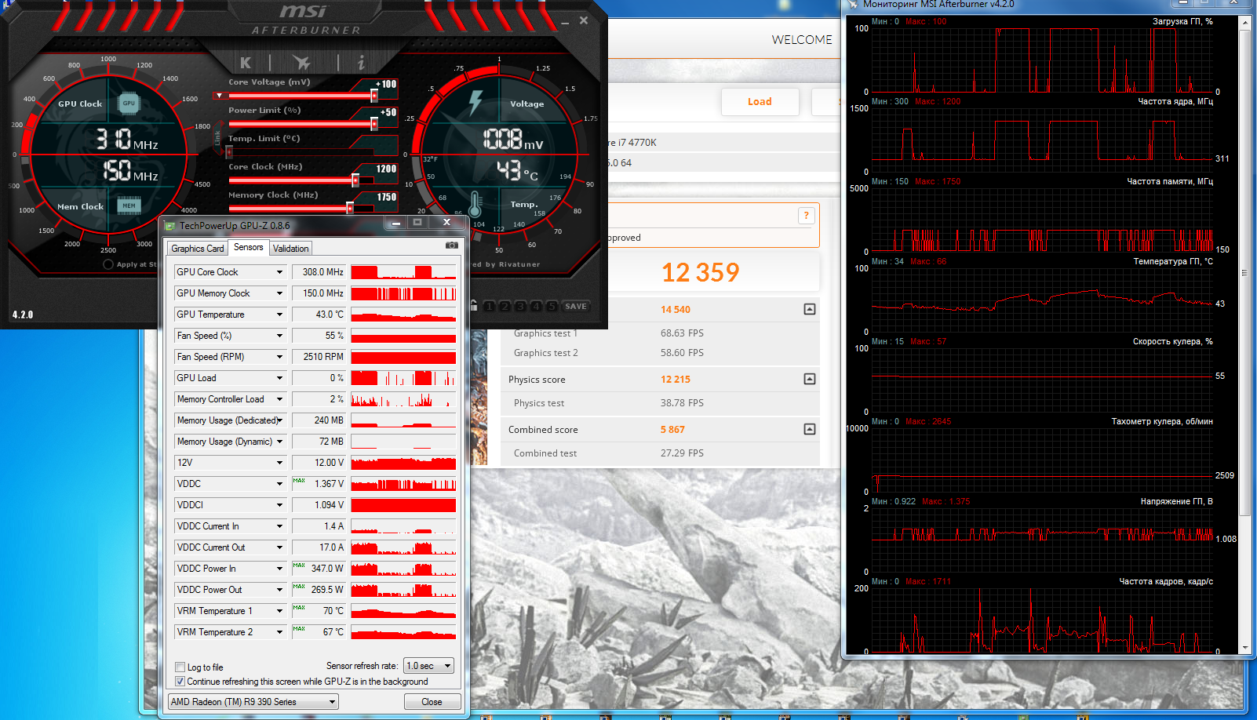Open the Sensor refresh rate dropdown

[x=429, y=666]
